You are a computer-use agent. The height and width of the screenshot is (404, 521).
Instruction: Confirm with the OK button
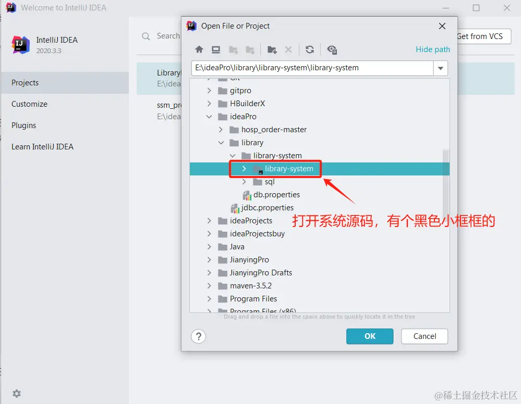click(x=369, y=336)
